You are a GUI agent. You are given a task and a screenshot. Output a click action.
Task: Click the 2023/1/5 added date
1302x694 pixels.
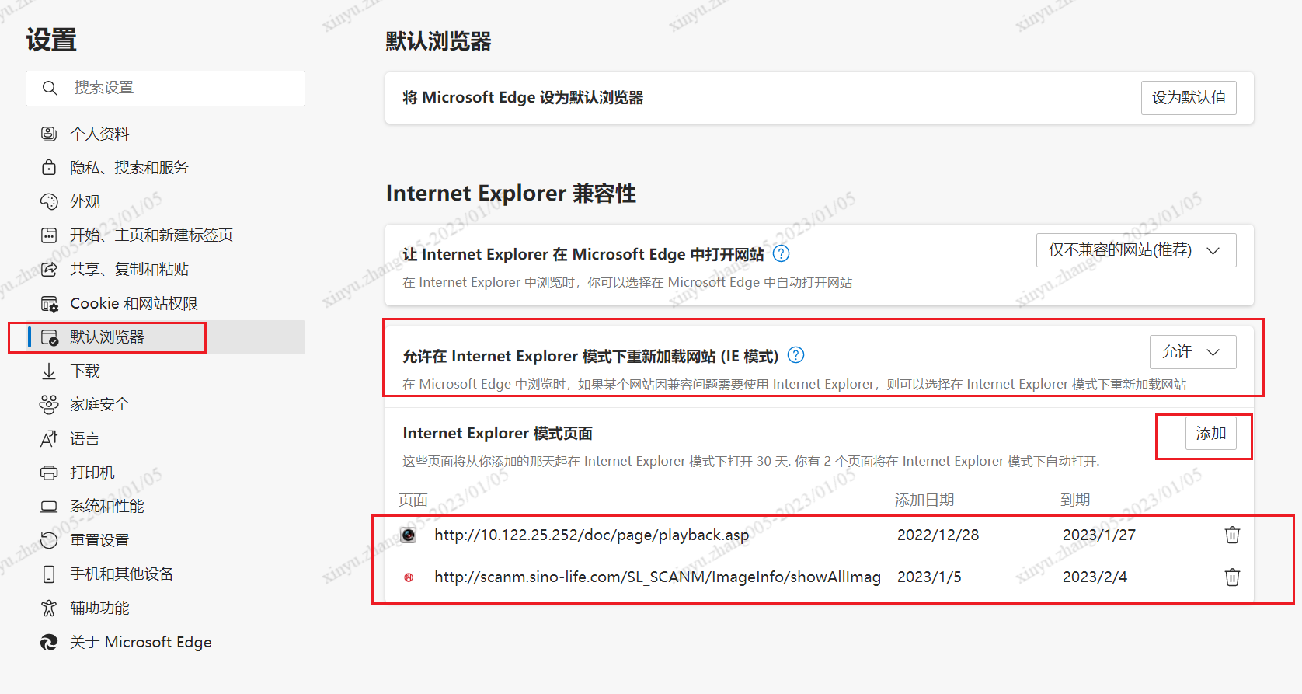point(929,577)
